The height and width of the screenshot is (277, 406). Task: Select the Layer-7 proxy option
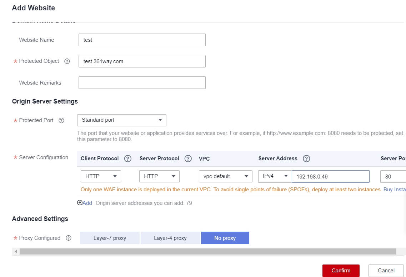[x=110, y=238]
